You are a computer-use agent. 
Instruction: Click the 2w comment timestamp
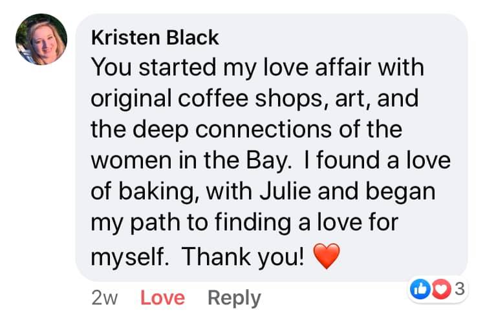click(105, 297)
